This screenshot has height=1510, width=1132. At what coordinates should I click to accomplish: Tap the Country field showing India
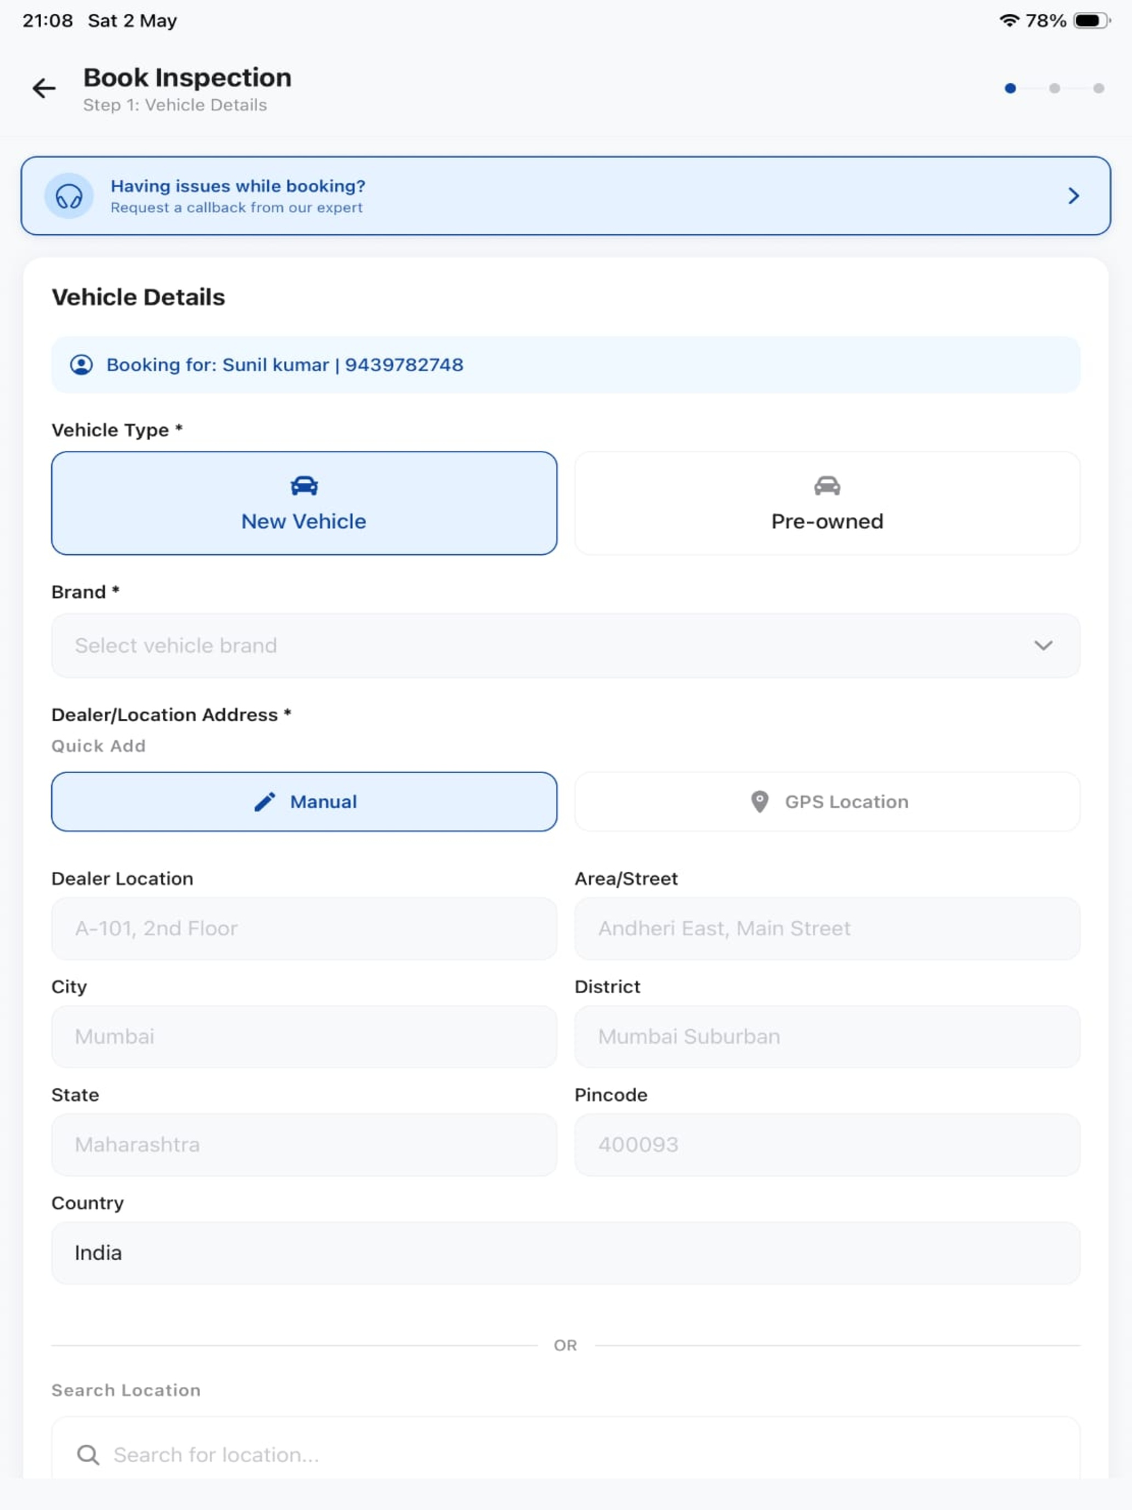click(565, 1253)
